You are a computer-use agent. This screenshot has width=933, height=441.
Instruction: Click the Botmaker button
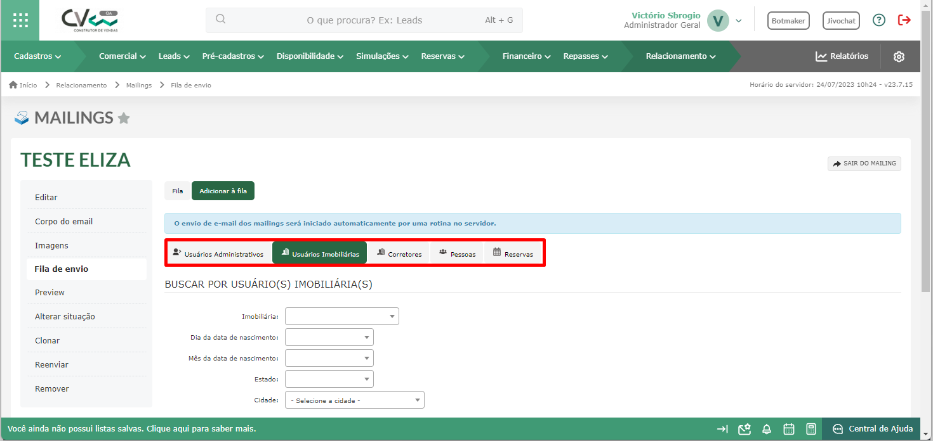[x=788, y=20]
